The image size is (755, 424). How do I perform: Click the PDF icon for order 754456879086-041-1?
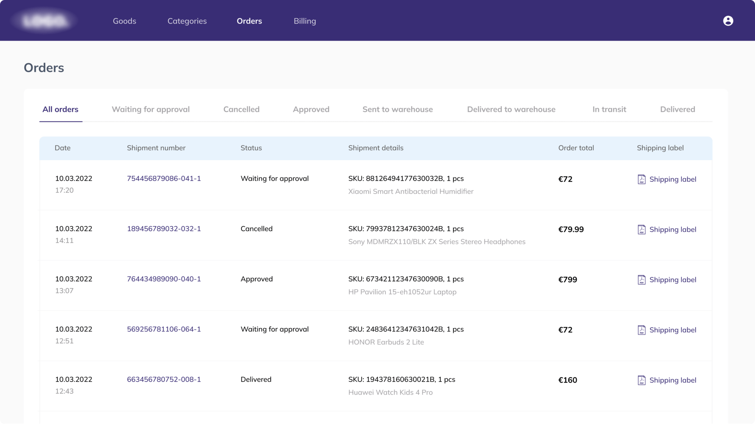[x=641, y=179]
